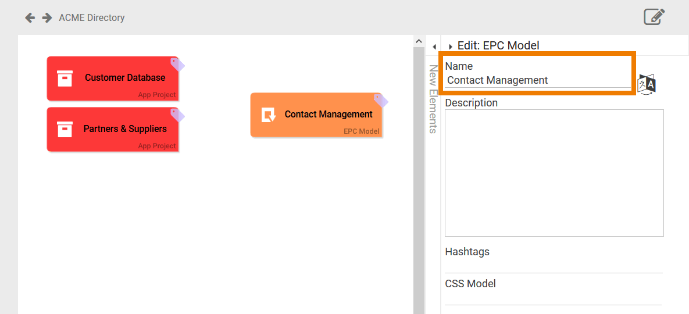Click the tag icon on Customer Database

coord(177,65)
